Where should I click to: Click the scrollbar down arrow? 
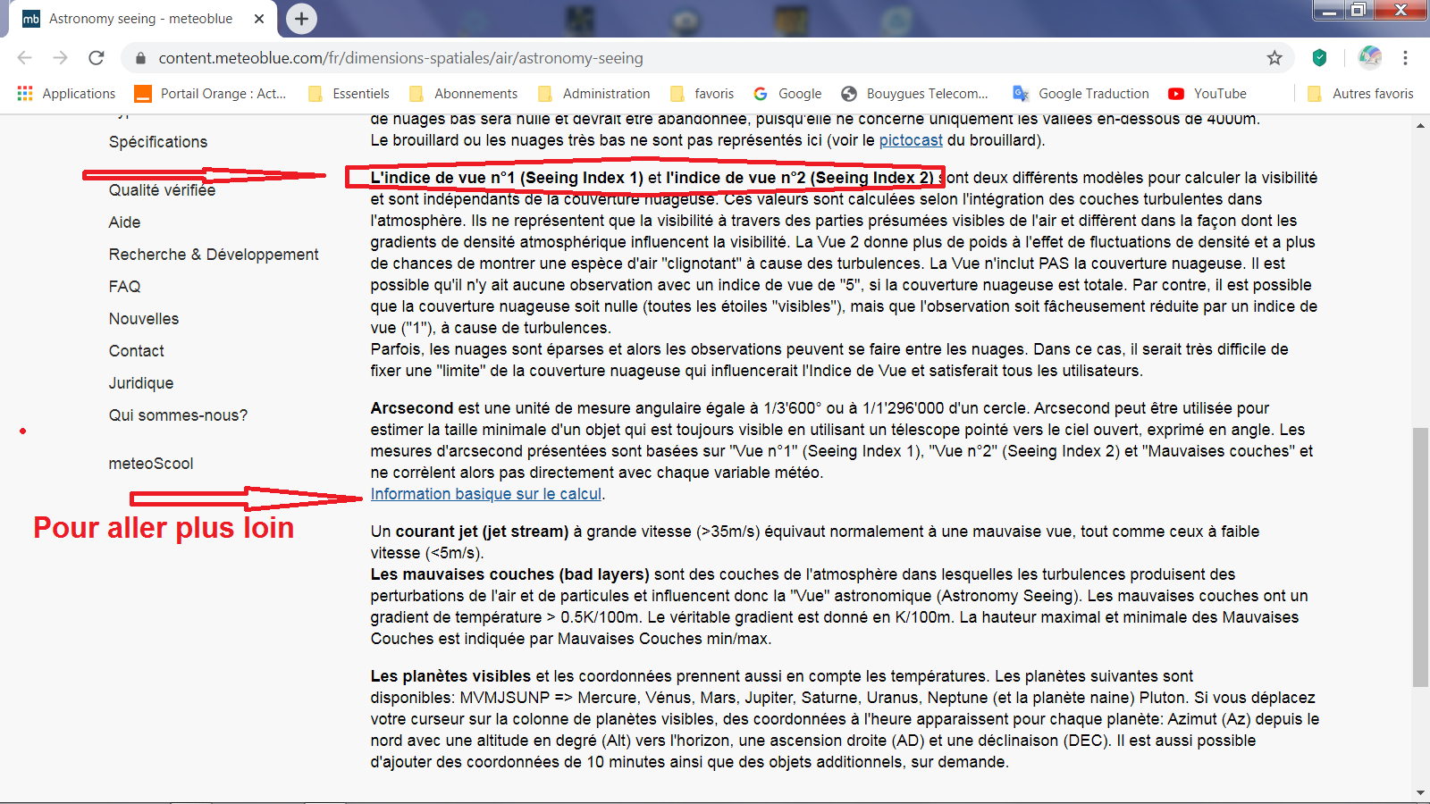point(1420,792)
